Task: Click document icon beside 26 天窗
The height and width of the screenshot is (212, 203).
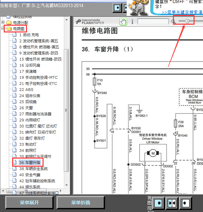Action: point(15,108)
